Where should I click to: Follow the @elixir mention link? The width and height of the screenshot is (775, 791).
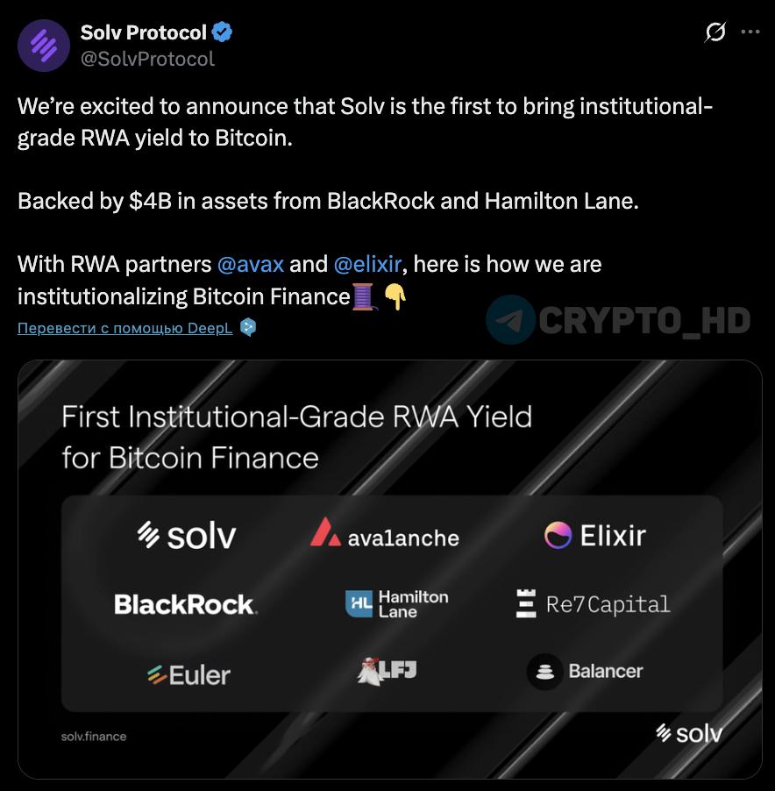(367, 264)
